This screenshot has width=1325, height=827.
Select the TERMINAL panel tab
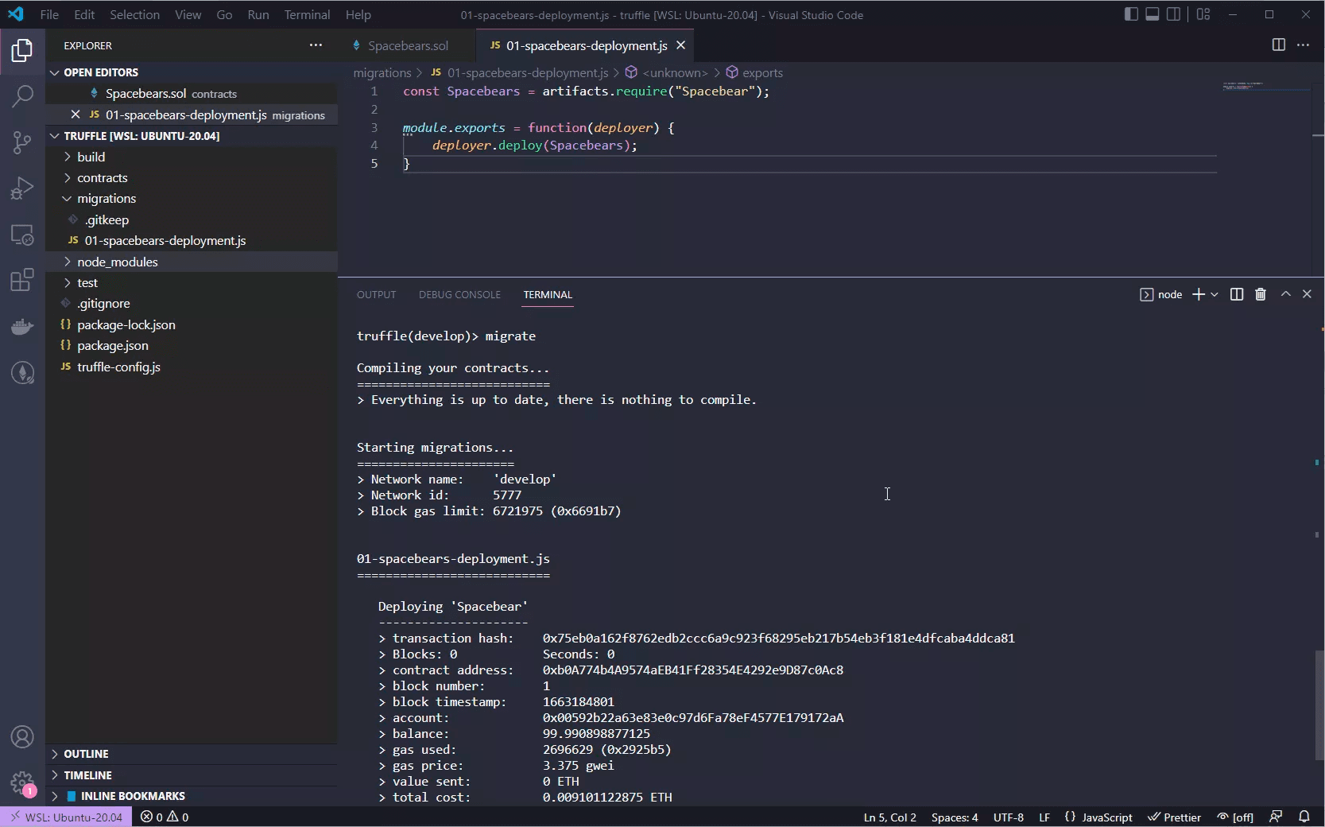click(548, 294)
